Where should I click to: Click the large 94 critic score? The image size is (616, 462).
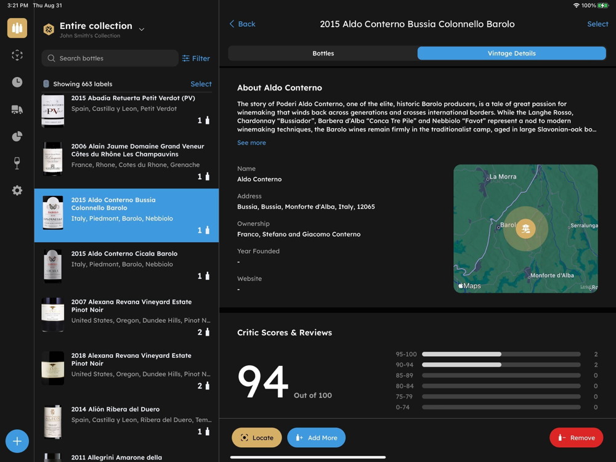pos(263,381)
